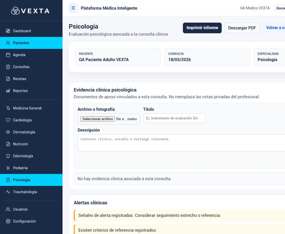The width and height of the screenshot is (285, 234).
Task: Click the Existen criterios de referencia alert
Action: (x=179, y=229)
